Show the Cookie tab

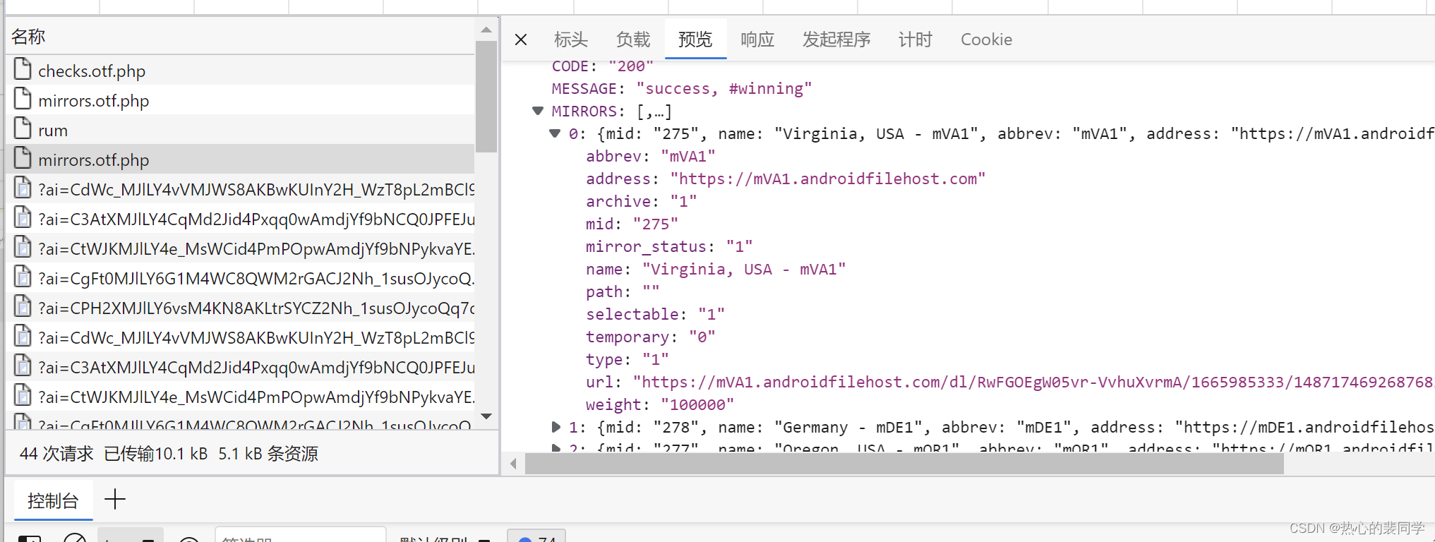coord(986,40)
